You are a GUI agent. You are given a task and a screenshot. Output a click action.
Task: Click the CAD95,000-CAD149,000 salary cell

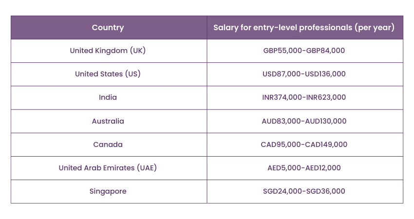[x=304, y=145]
